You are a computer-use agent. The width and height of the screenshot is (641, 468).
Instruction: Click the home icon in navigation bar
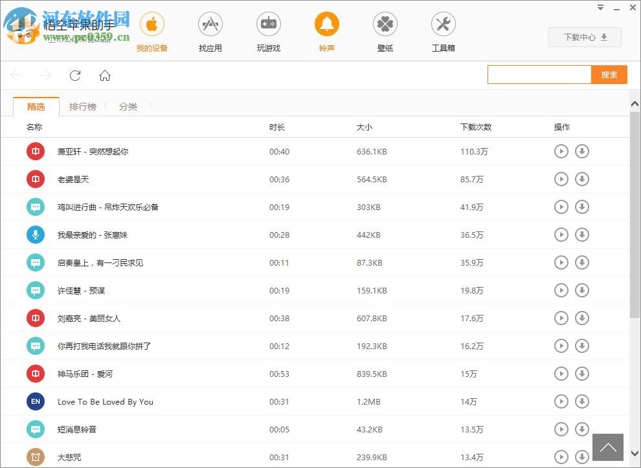point(104,76)
